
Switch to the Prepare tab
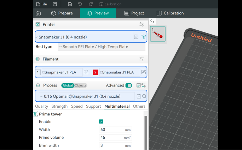point(62,13)
